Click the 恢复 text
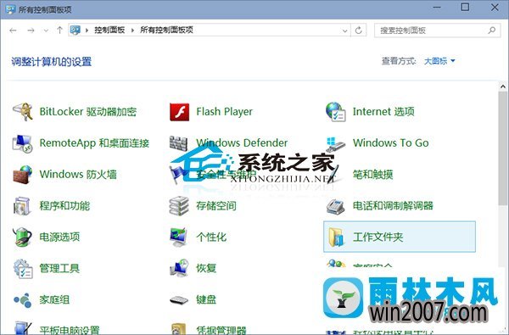 [x=206, y=269]
